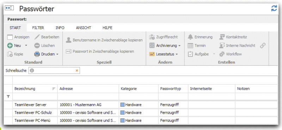Open the INFO ribbon tab
The width and height of the screenshot is (282, 130).
[60, 28]
